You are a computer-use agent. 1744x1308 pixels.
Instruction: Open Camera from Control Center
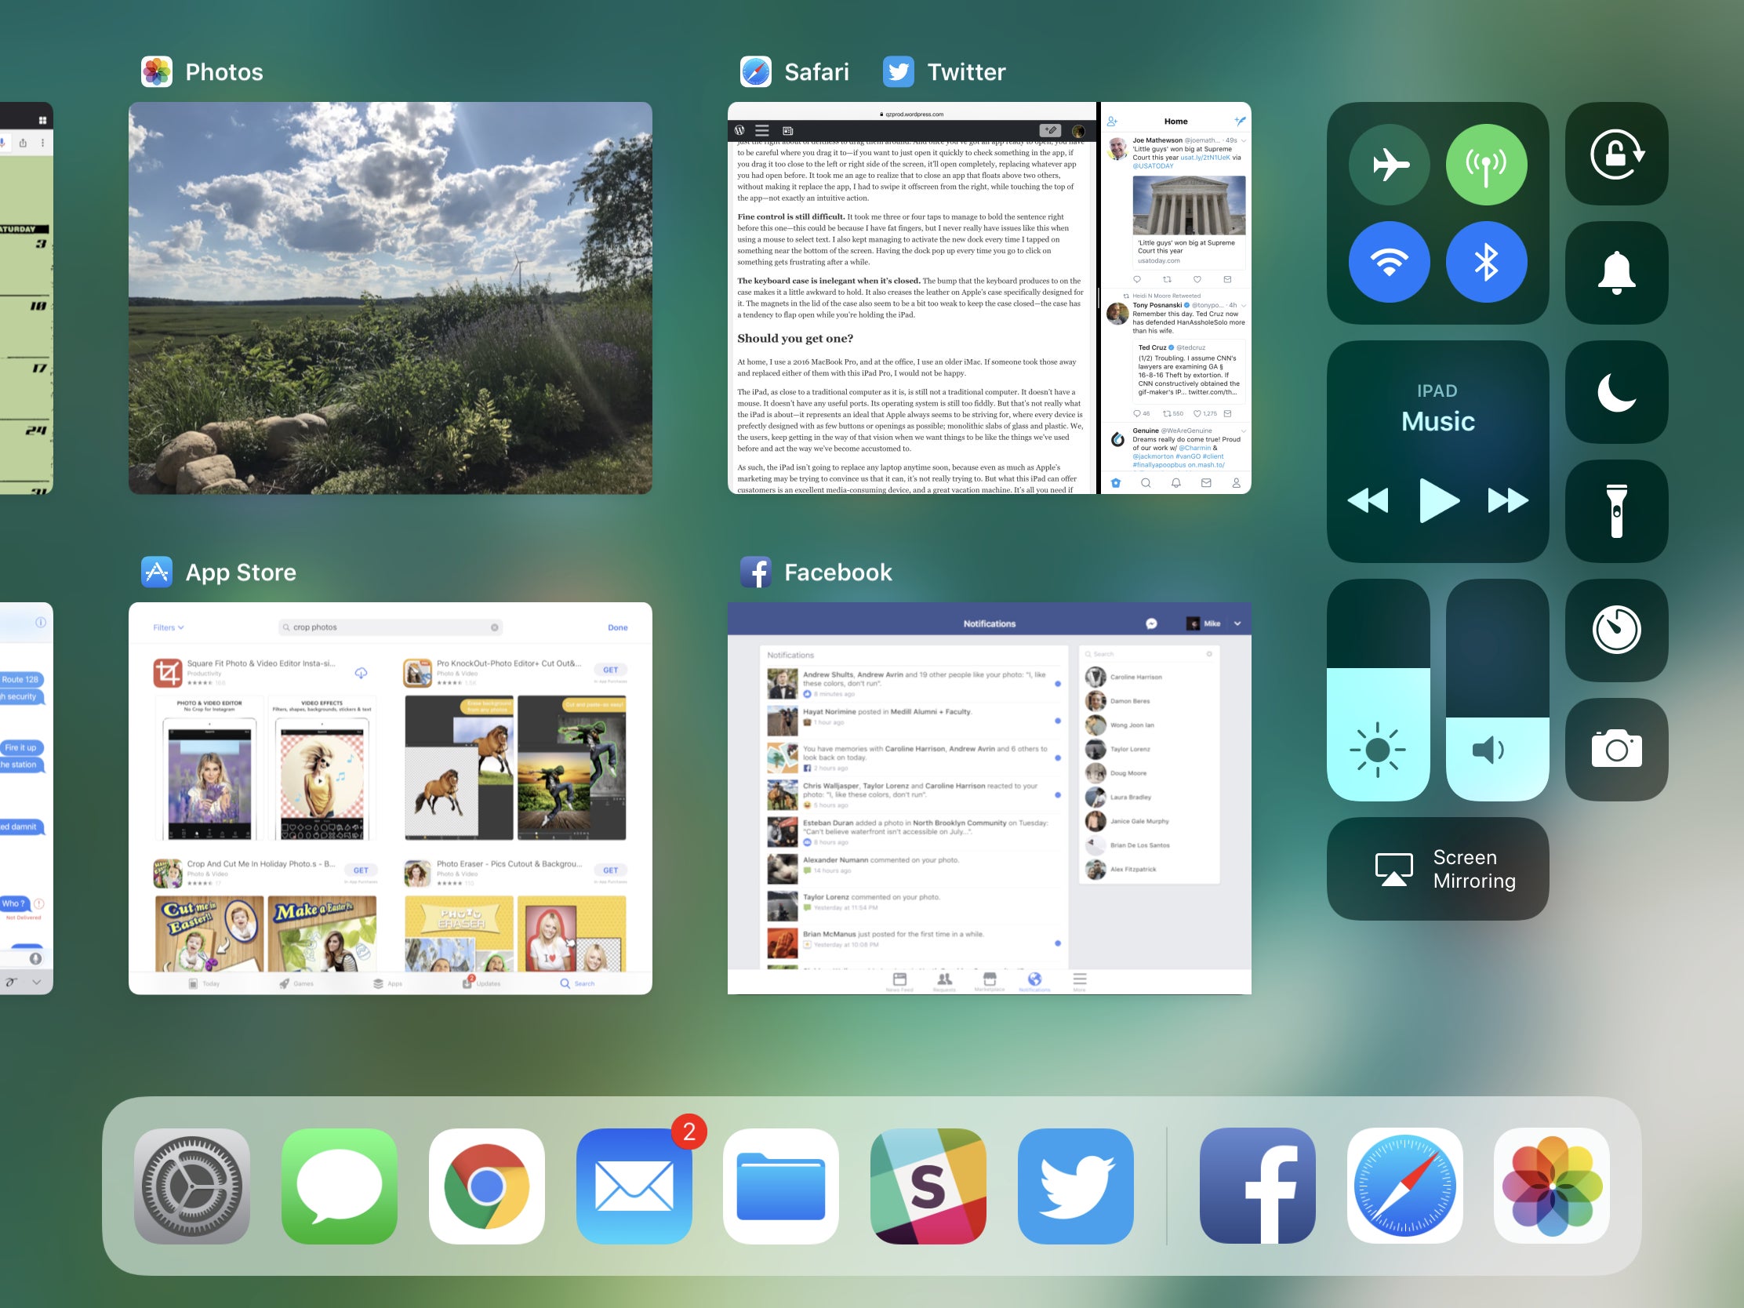click(x=1616, y=749)
